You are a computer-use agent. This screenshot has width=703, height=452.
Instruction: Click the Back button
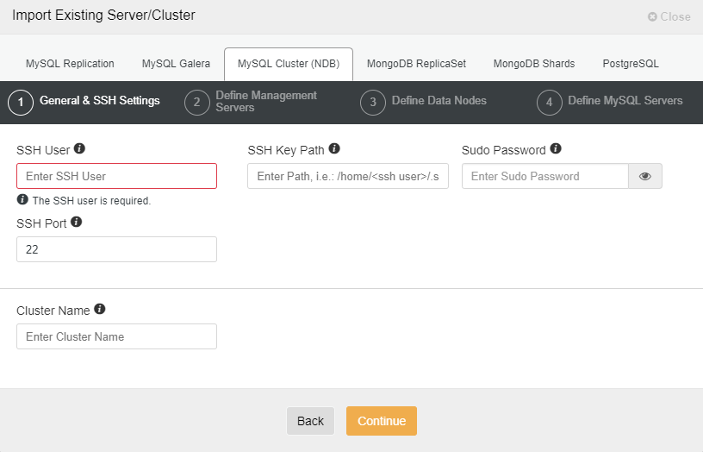[x=310, y=421]
